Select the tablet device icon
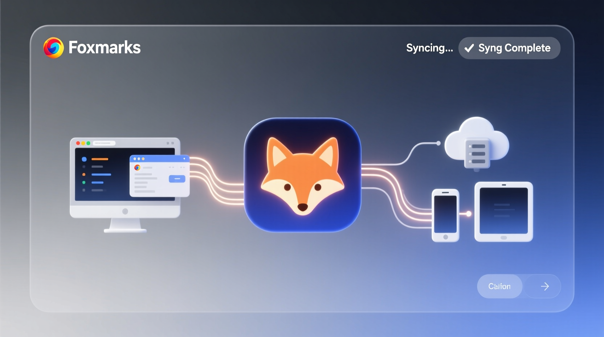 (x=503, y=212)
